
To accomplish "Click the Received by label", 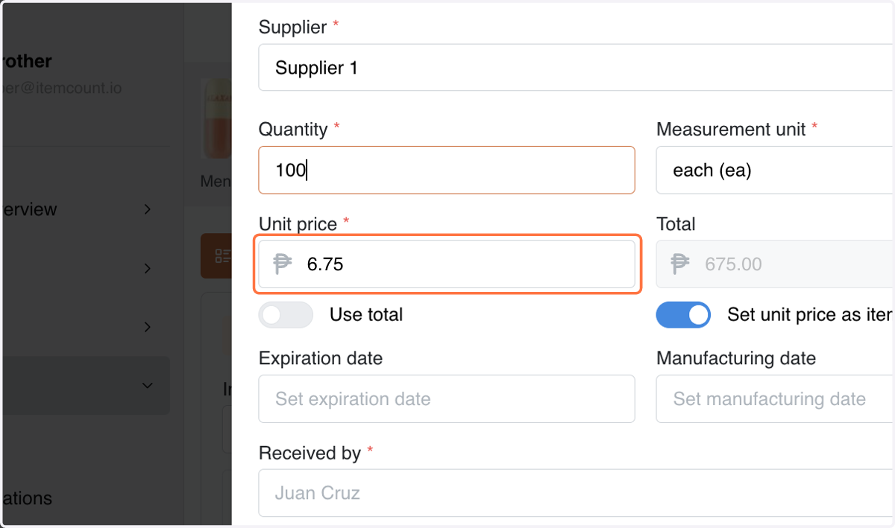I will coord(310,453).
